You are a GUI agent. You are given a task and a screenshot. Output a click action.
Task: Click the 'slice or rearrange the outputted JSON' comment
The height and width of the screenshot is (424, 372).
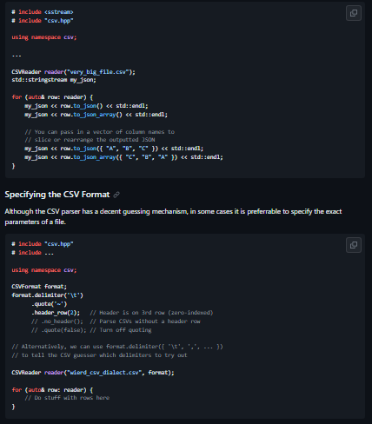tap(90, 140)
